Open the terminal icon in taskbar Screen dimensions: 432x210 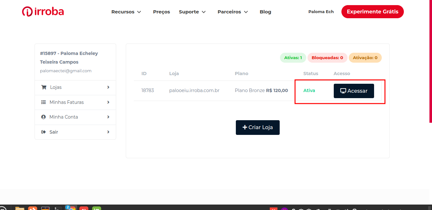pos(58,208)
